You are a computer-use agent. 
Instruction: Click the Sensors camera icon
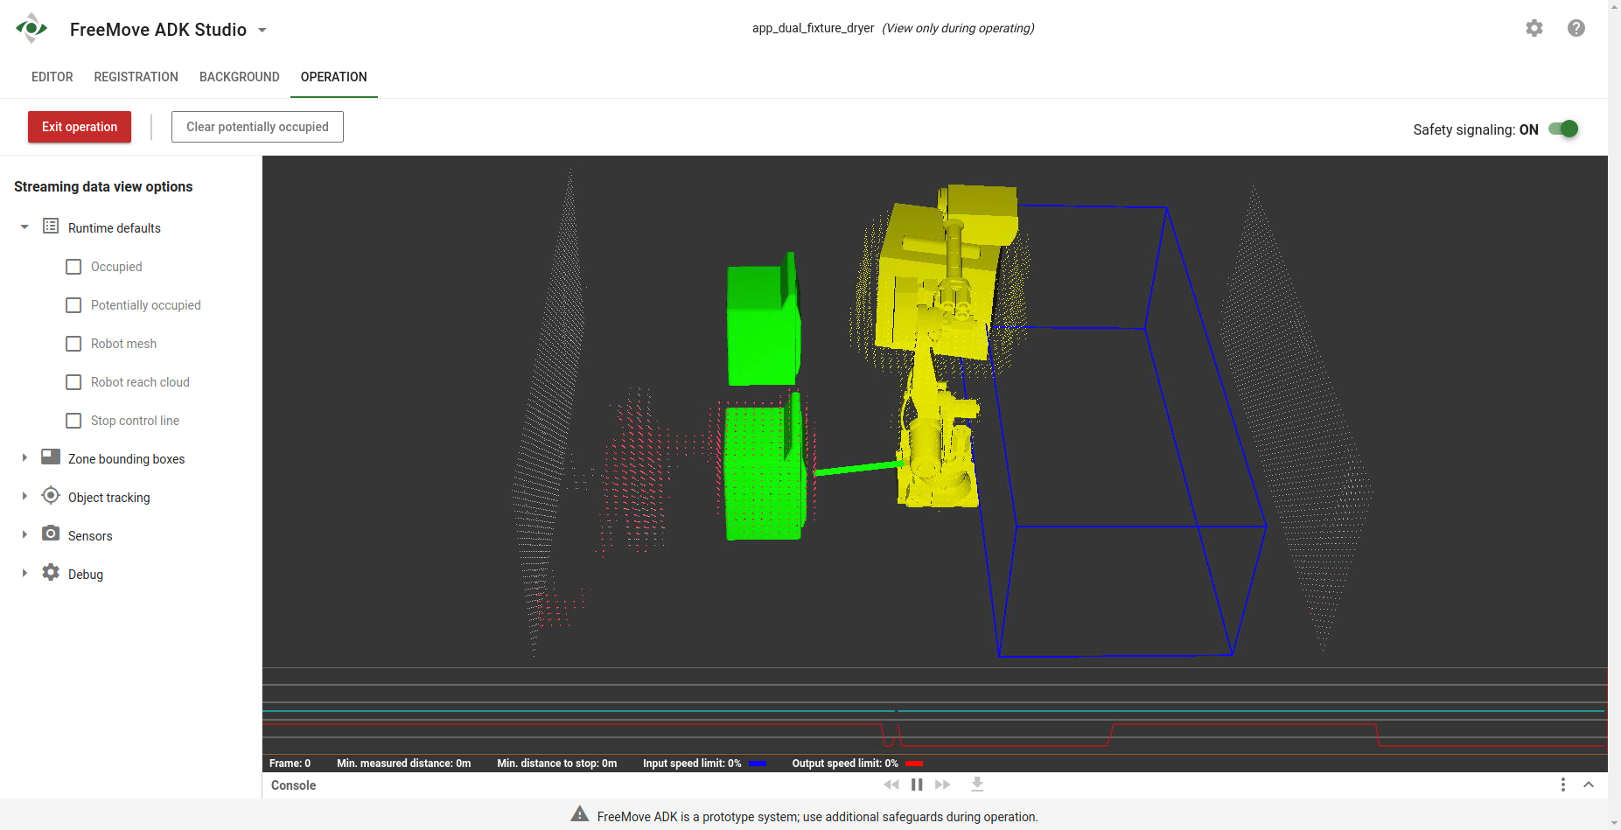(51, 534)
